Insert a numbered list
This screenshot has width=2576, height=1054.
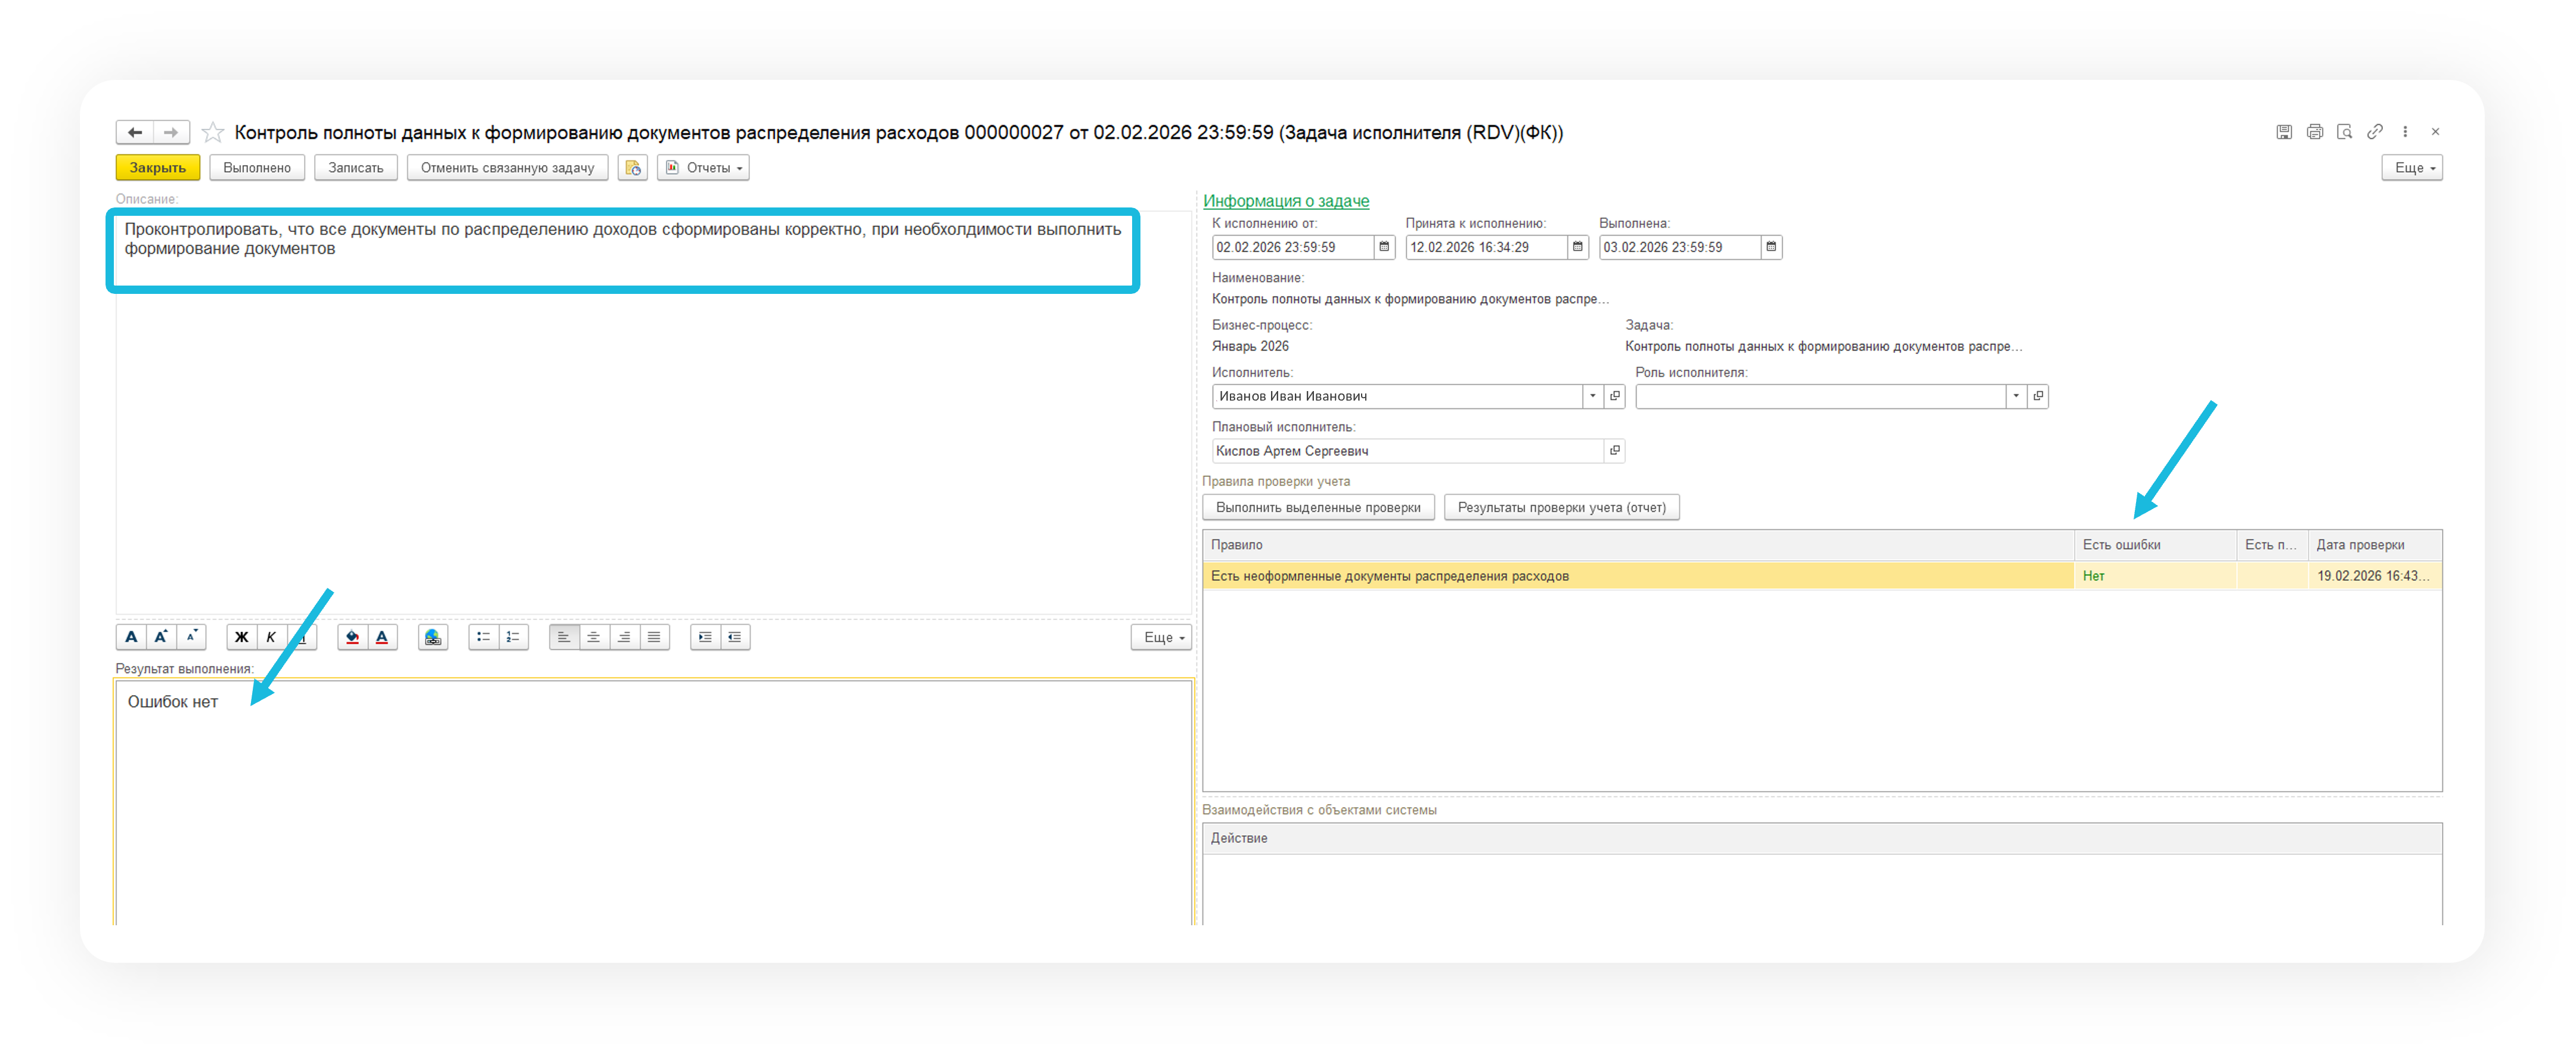click(513, 637)
